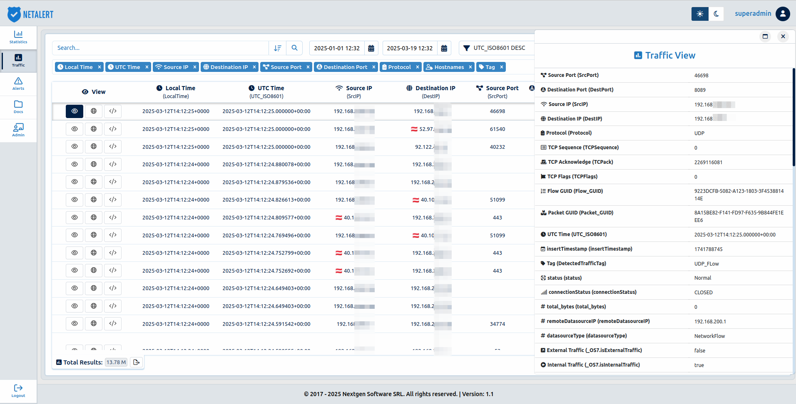This screenshot has height=404, width=796.
Task: Open calendar picker for end date
Action: 444,48
